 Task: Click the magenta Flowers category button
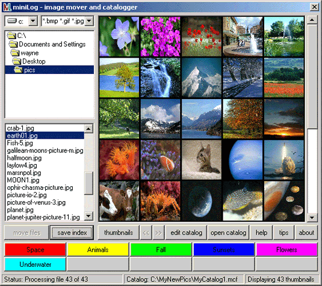click(x=286, y=250)
